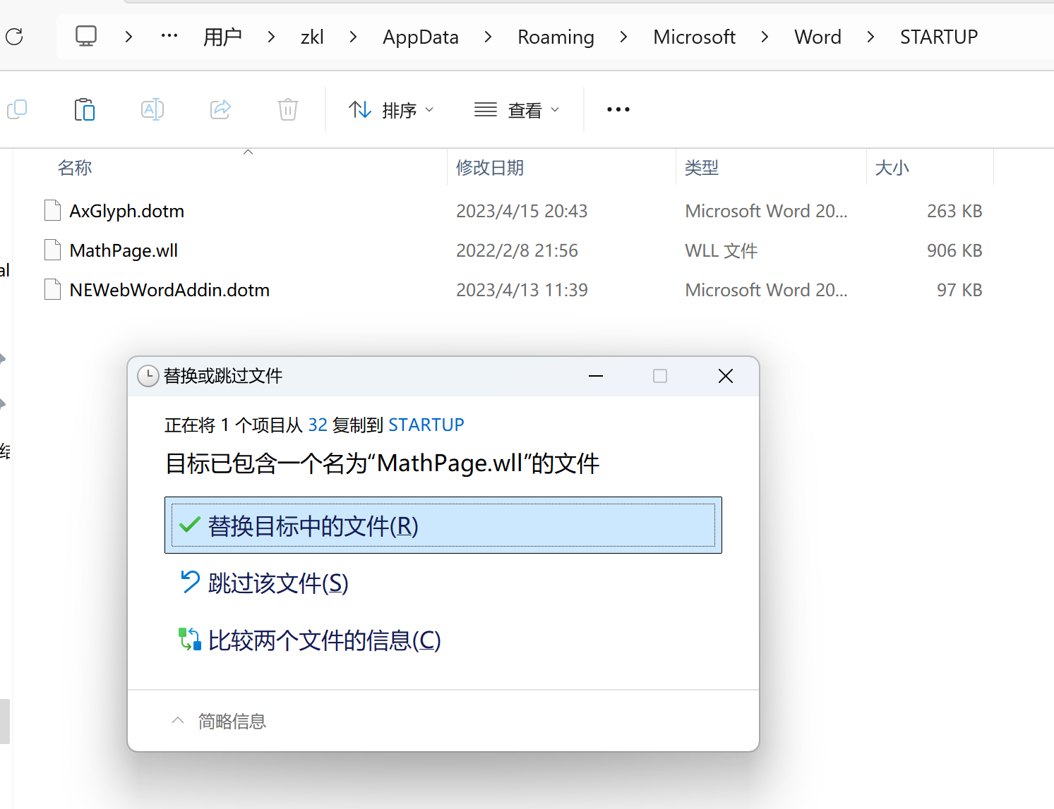The width and height of the screenshot is (1054, 809).
Task: Click the rename icon in the toolbar
Action: pos(152,109)
